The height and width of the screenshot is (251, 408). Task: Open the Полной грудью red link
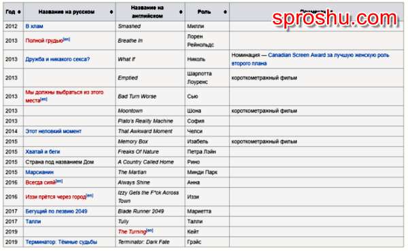point(44,41)
